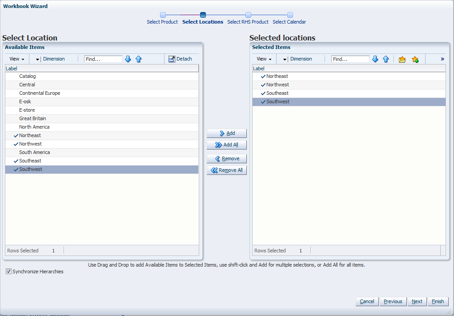The image size is (454, 316).
Task: Click Find previous up arrow in Selected Items
Action: tap(386, 59)
